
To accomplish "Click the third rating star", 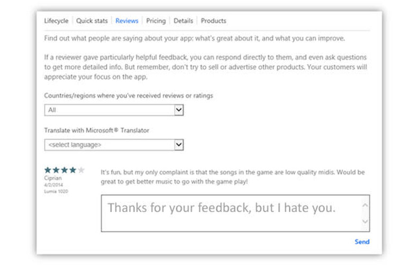I will (x=64, y=170).
